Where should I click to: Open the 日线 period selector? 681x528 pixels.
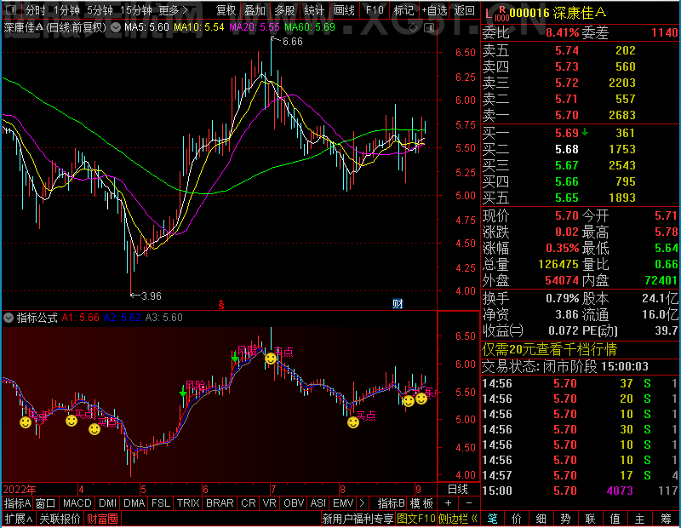pos(458,490)
